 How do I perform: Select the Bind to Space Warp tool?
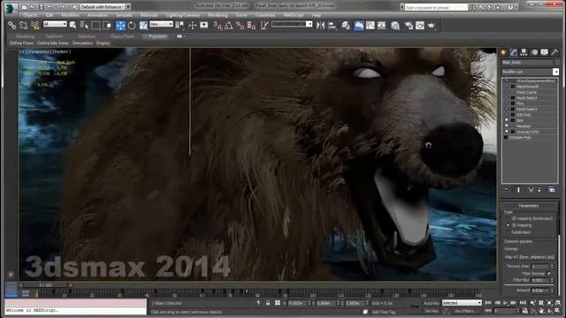point(35,26)
